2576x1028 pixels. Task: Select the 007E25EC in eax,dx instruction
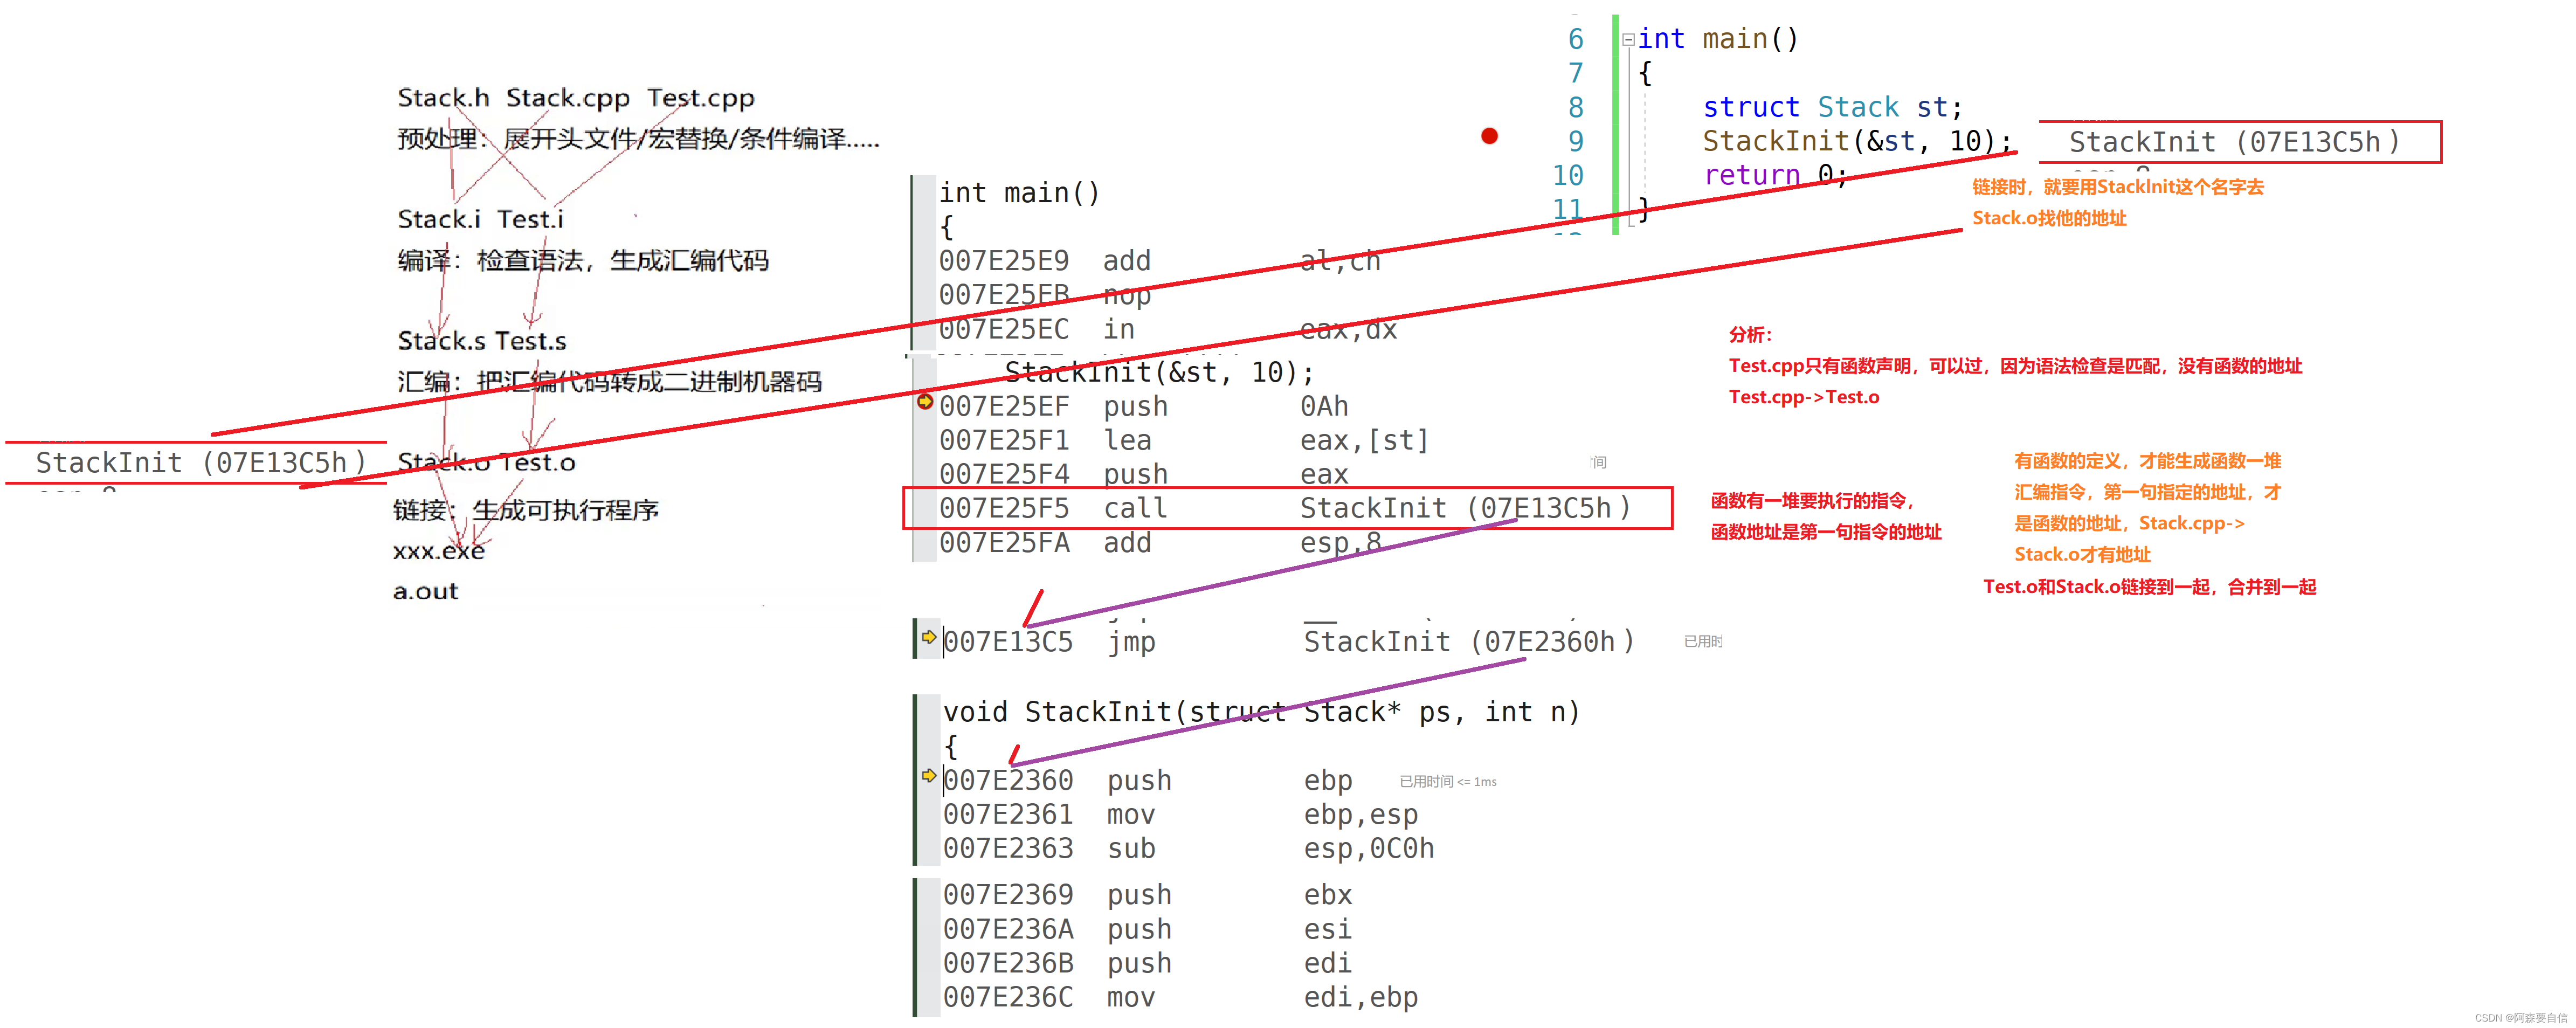click(x=1168, y=329)
